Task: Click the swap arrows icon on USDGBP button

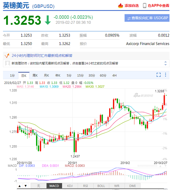Action: tap(129, 18)
